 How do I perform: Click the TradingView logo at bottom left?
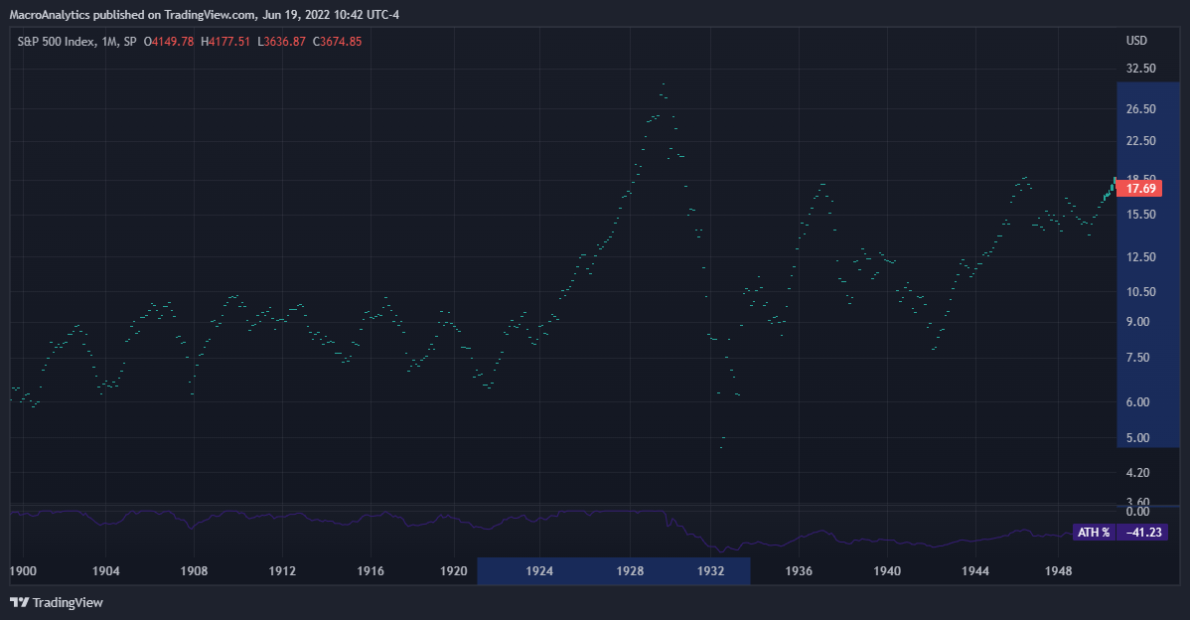pyautogui.click(x=57, y=602)
